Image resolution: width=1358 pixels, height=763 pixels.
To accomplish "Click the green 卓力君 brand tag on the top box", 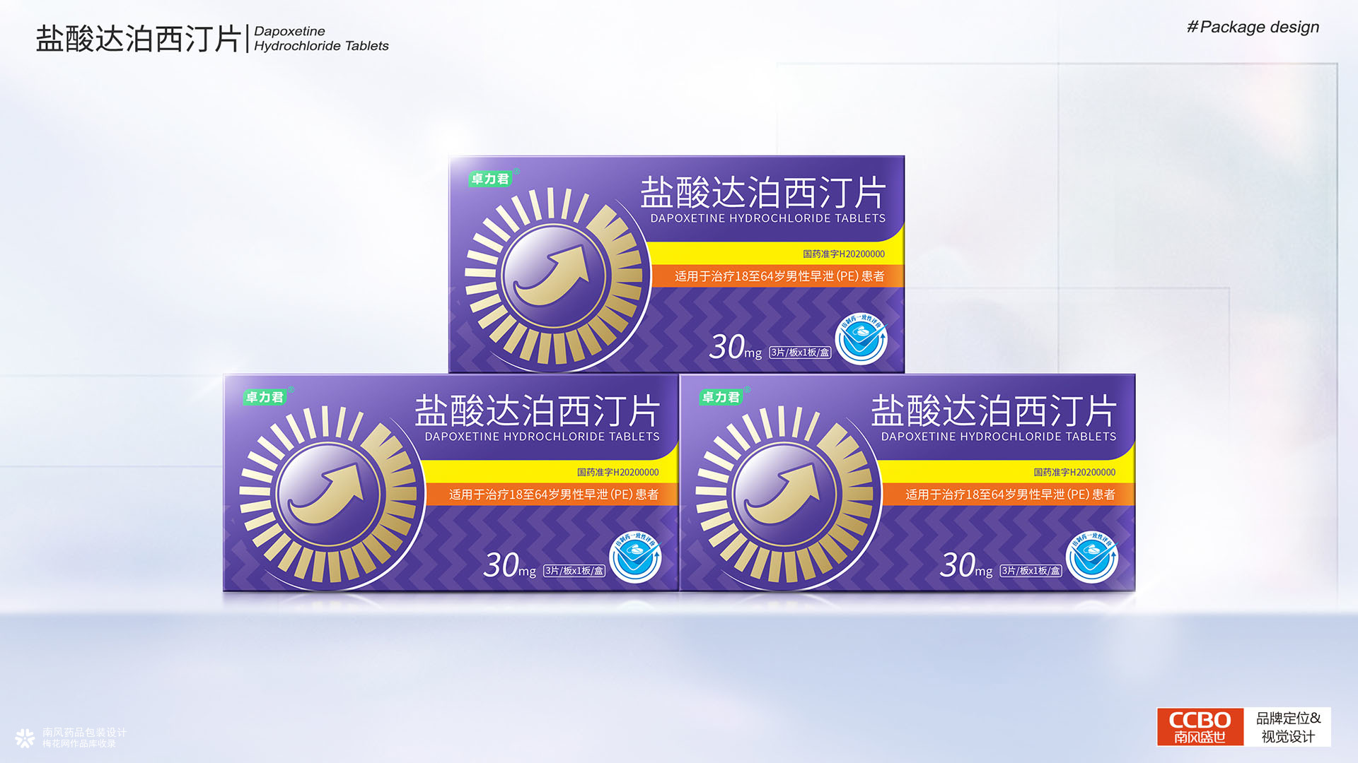I will pos(490,179).
